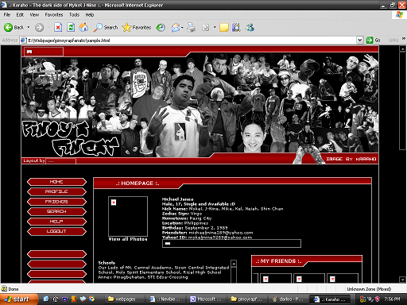Click the Stop loading icon in toolbar
Screen dimensions: 407x305
58,27
